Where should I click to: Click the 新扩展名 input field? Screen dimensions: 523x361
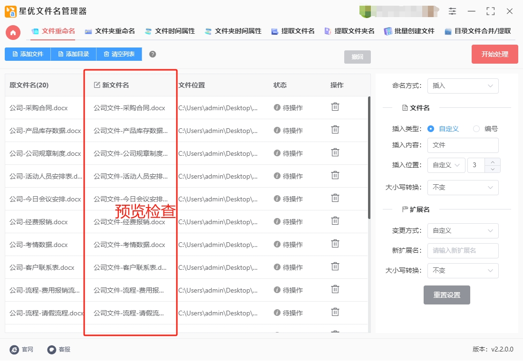(x=463, y=251)
